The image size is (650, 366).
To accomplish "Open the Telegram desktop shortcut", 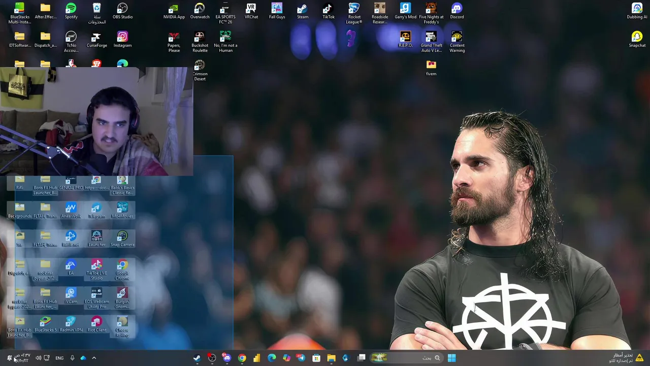I will tap(96, 210).
